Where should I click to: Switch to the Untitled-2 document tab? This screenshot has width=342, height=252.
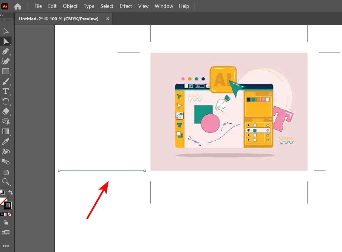(x=58, y=19)
